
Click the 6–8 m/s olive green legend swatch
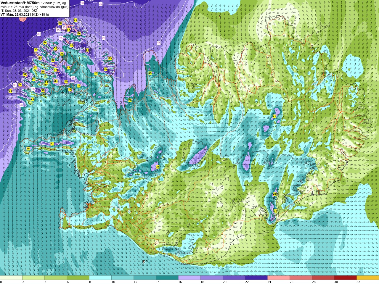pyautogui.click(x=78, y=278)
